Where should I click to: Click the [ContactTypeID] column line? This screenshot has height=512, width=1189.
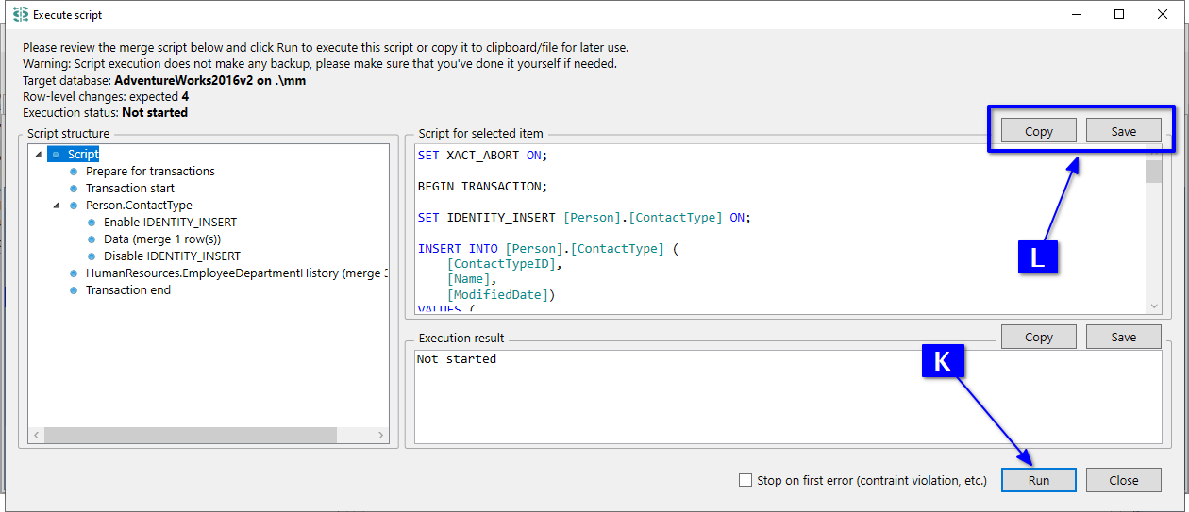coord(505,263)
